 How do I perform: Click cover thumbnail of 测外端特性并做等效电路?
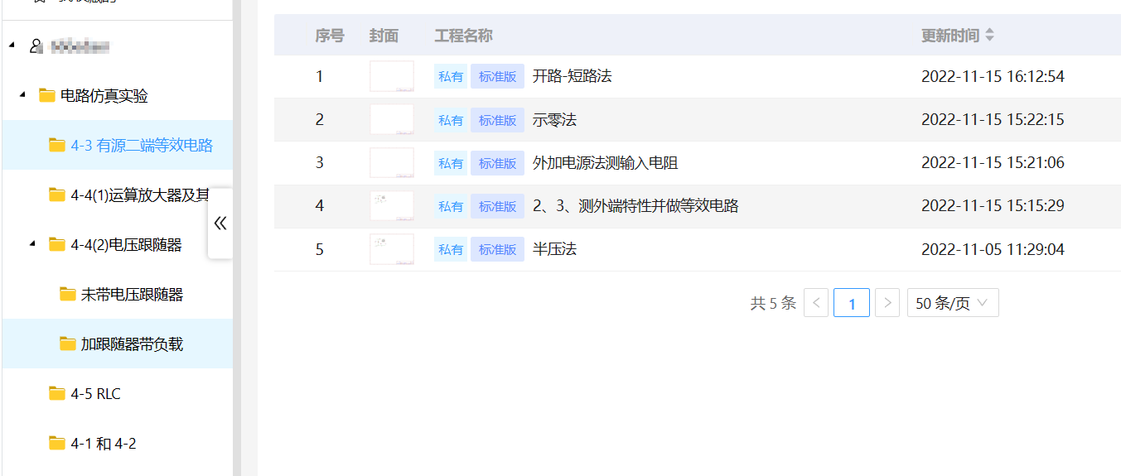click(391, 205)
